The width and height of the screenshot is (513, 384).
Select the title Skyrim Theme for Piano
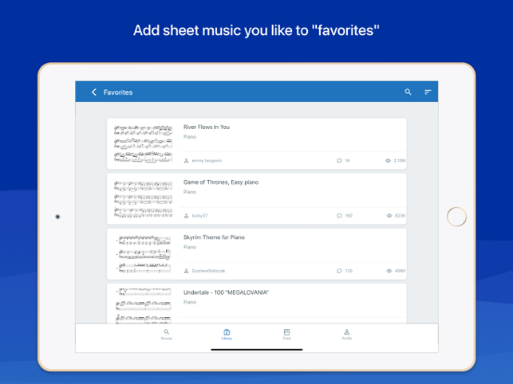(x=214, y=237)
